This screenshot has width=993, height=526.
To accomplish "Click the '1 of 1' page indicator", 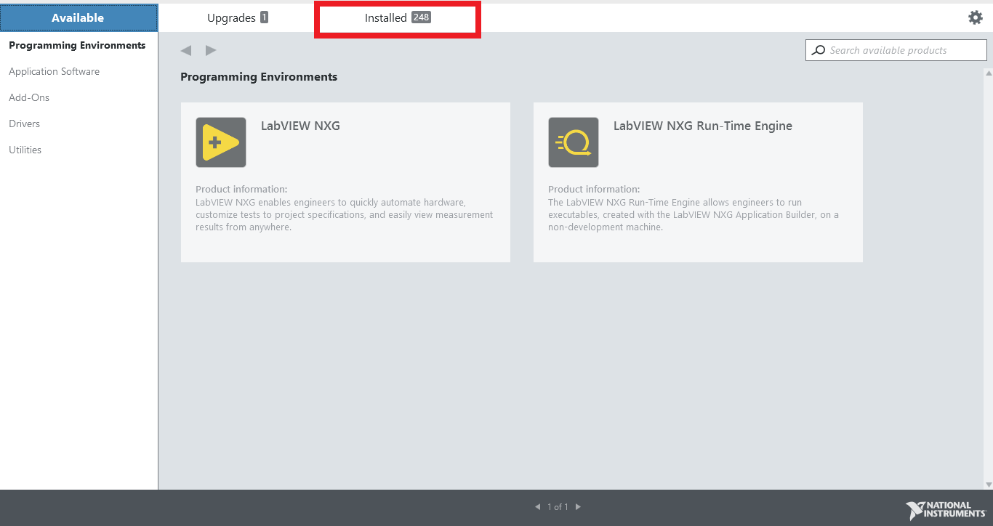I will (558, 507).
